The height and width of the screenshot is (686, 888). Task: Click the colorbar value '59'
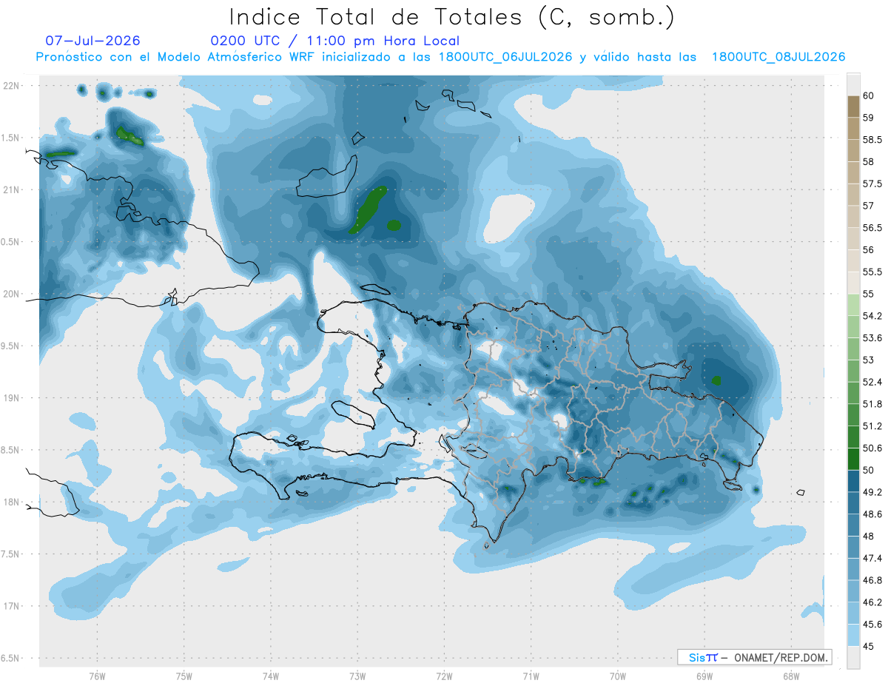[x=868, y=118]
